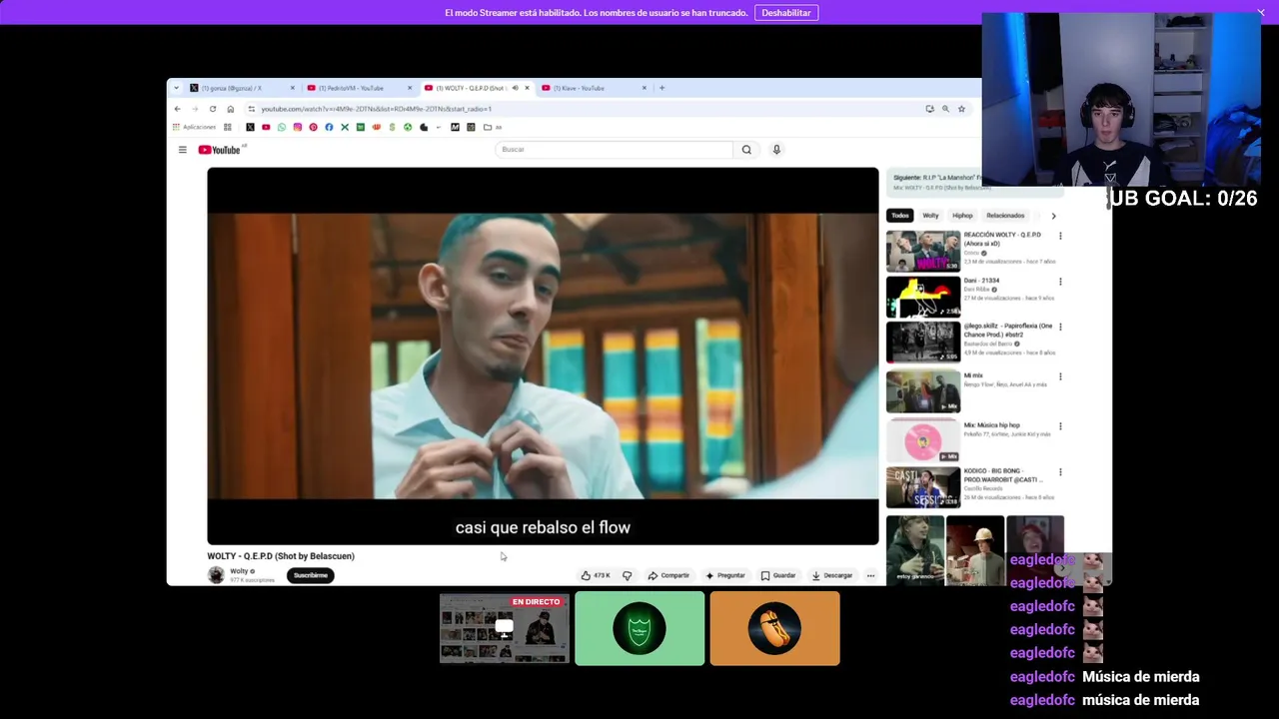Open the browser zoom magnifier icon
The width and height of the screenshot is (1279, 719).
(945, 109)
